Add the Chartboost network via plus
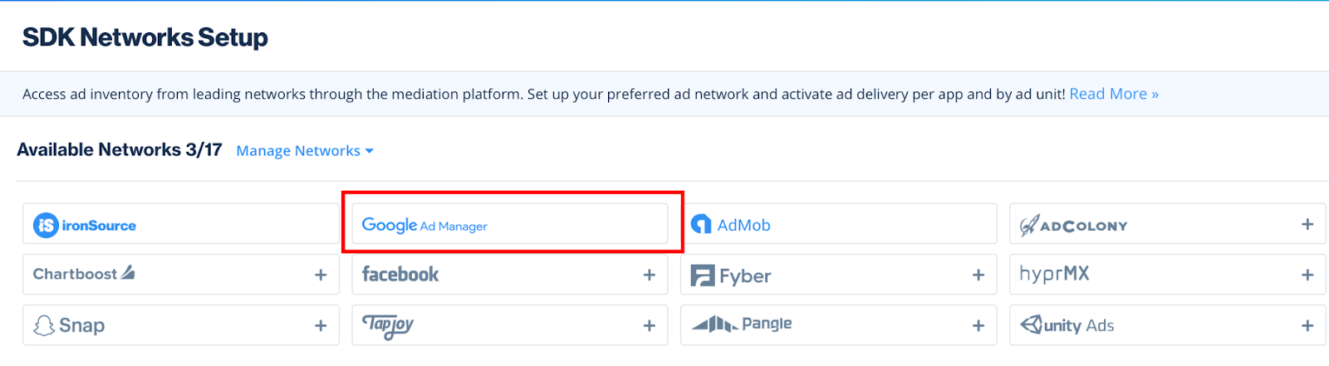The width and height of the screenshot is (1329, 366). [x=321, y=275]
